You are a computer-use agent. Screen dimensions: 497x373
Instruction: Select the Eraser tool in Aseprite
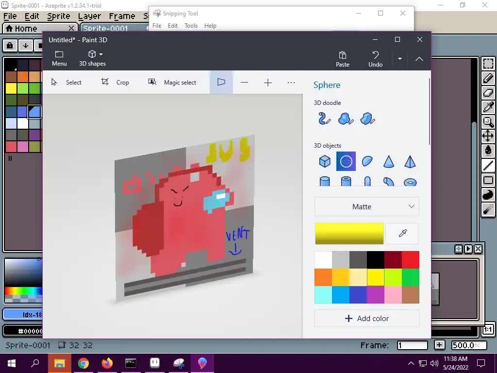point(488,93)
